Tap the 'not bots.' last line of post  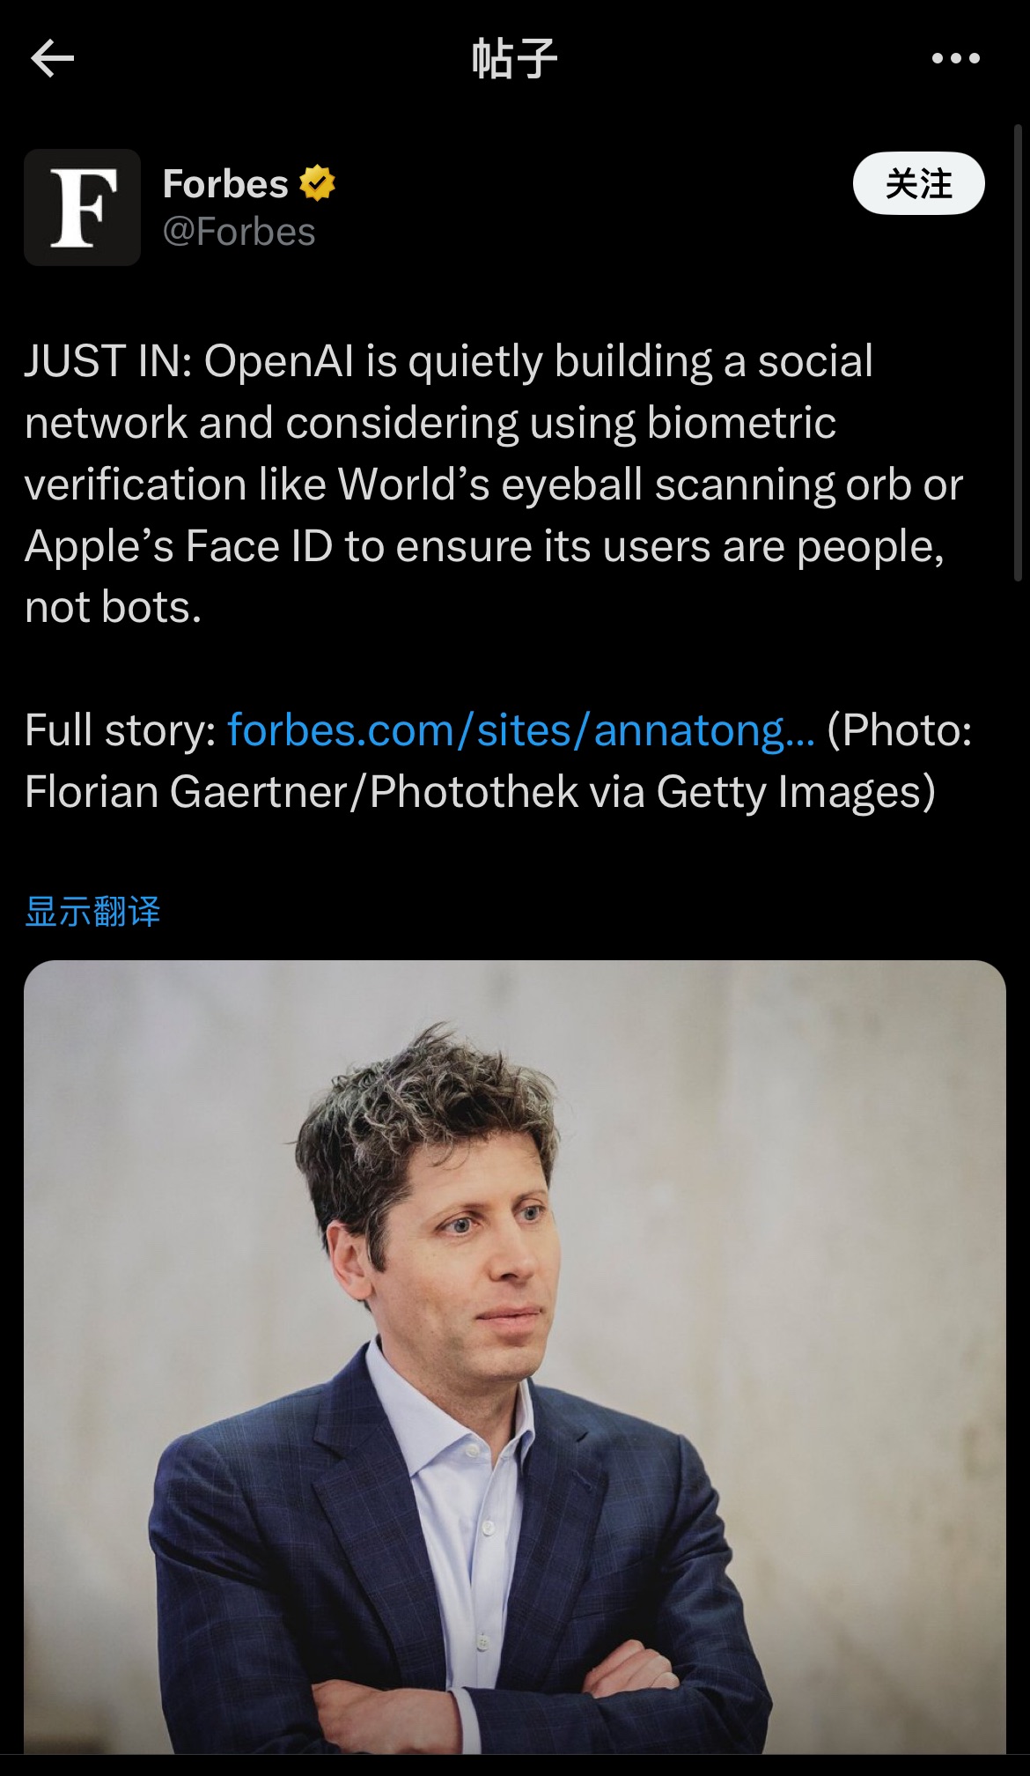[113, 607]
